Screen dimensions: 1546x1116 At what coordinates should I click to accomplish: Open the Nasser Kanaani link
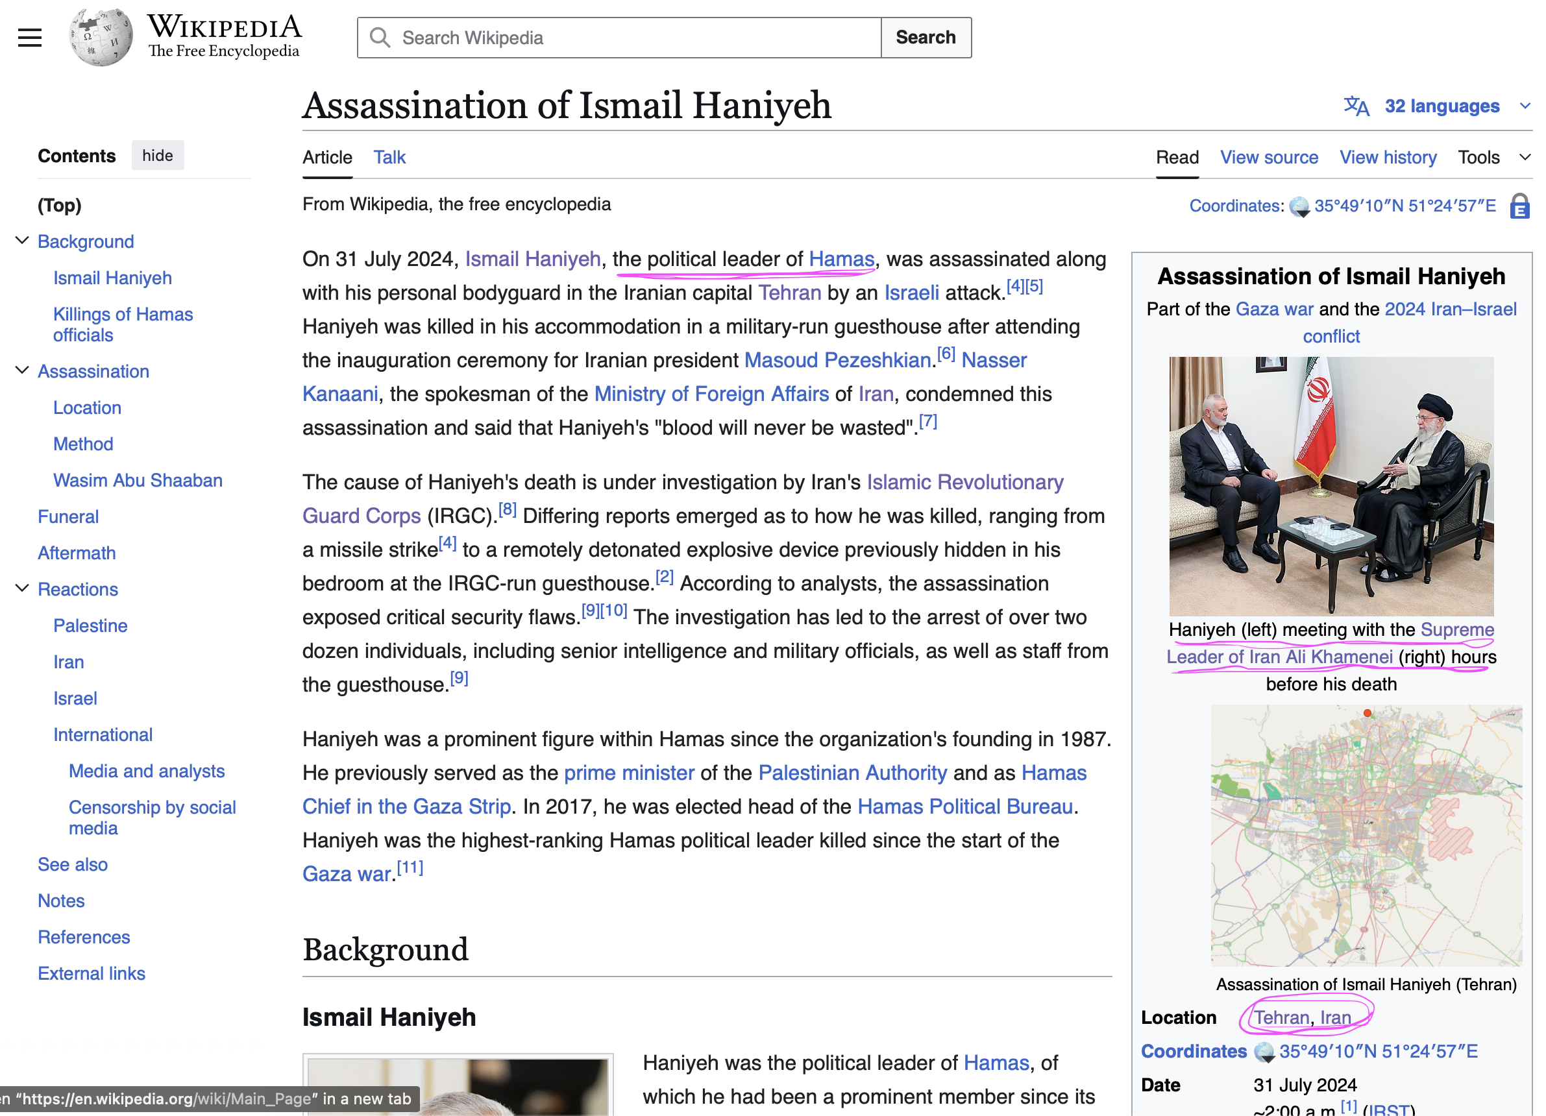tap(665, 377)
